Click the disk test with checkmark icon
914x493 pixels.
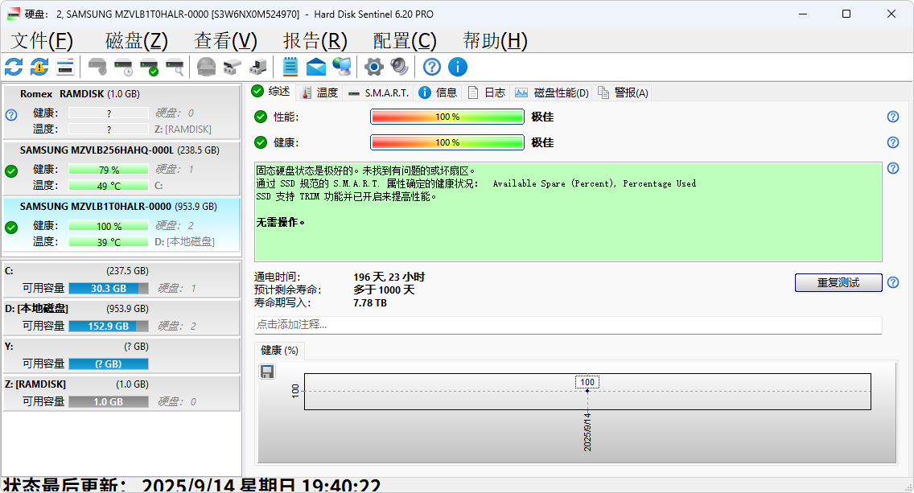click(149, 67)
